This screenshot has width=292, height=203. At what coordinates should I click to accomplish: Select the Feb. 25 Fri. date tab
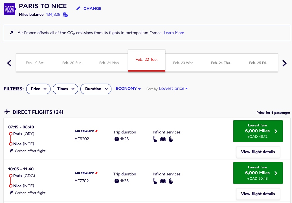coord(258,63)
